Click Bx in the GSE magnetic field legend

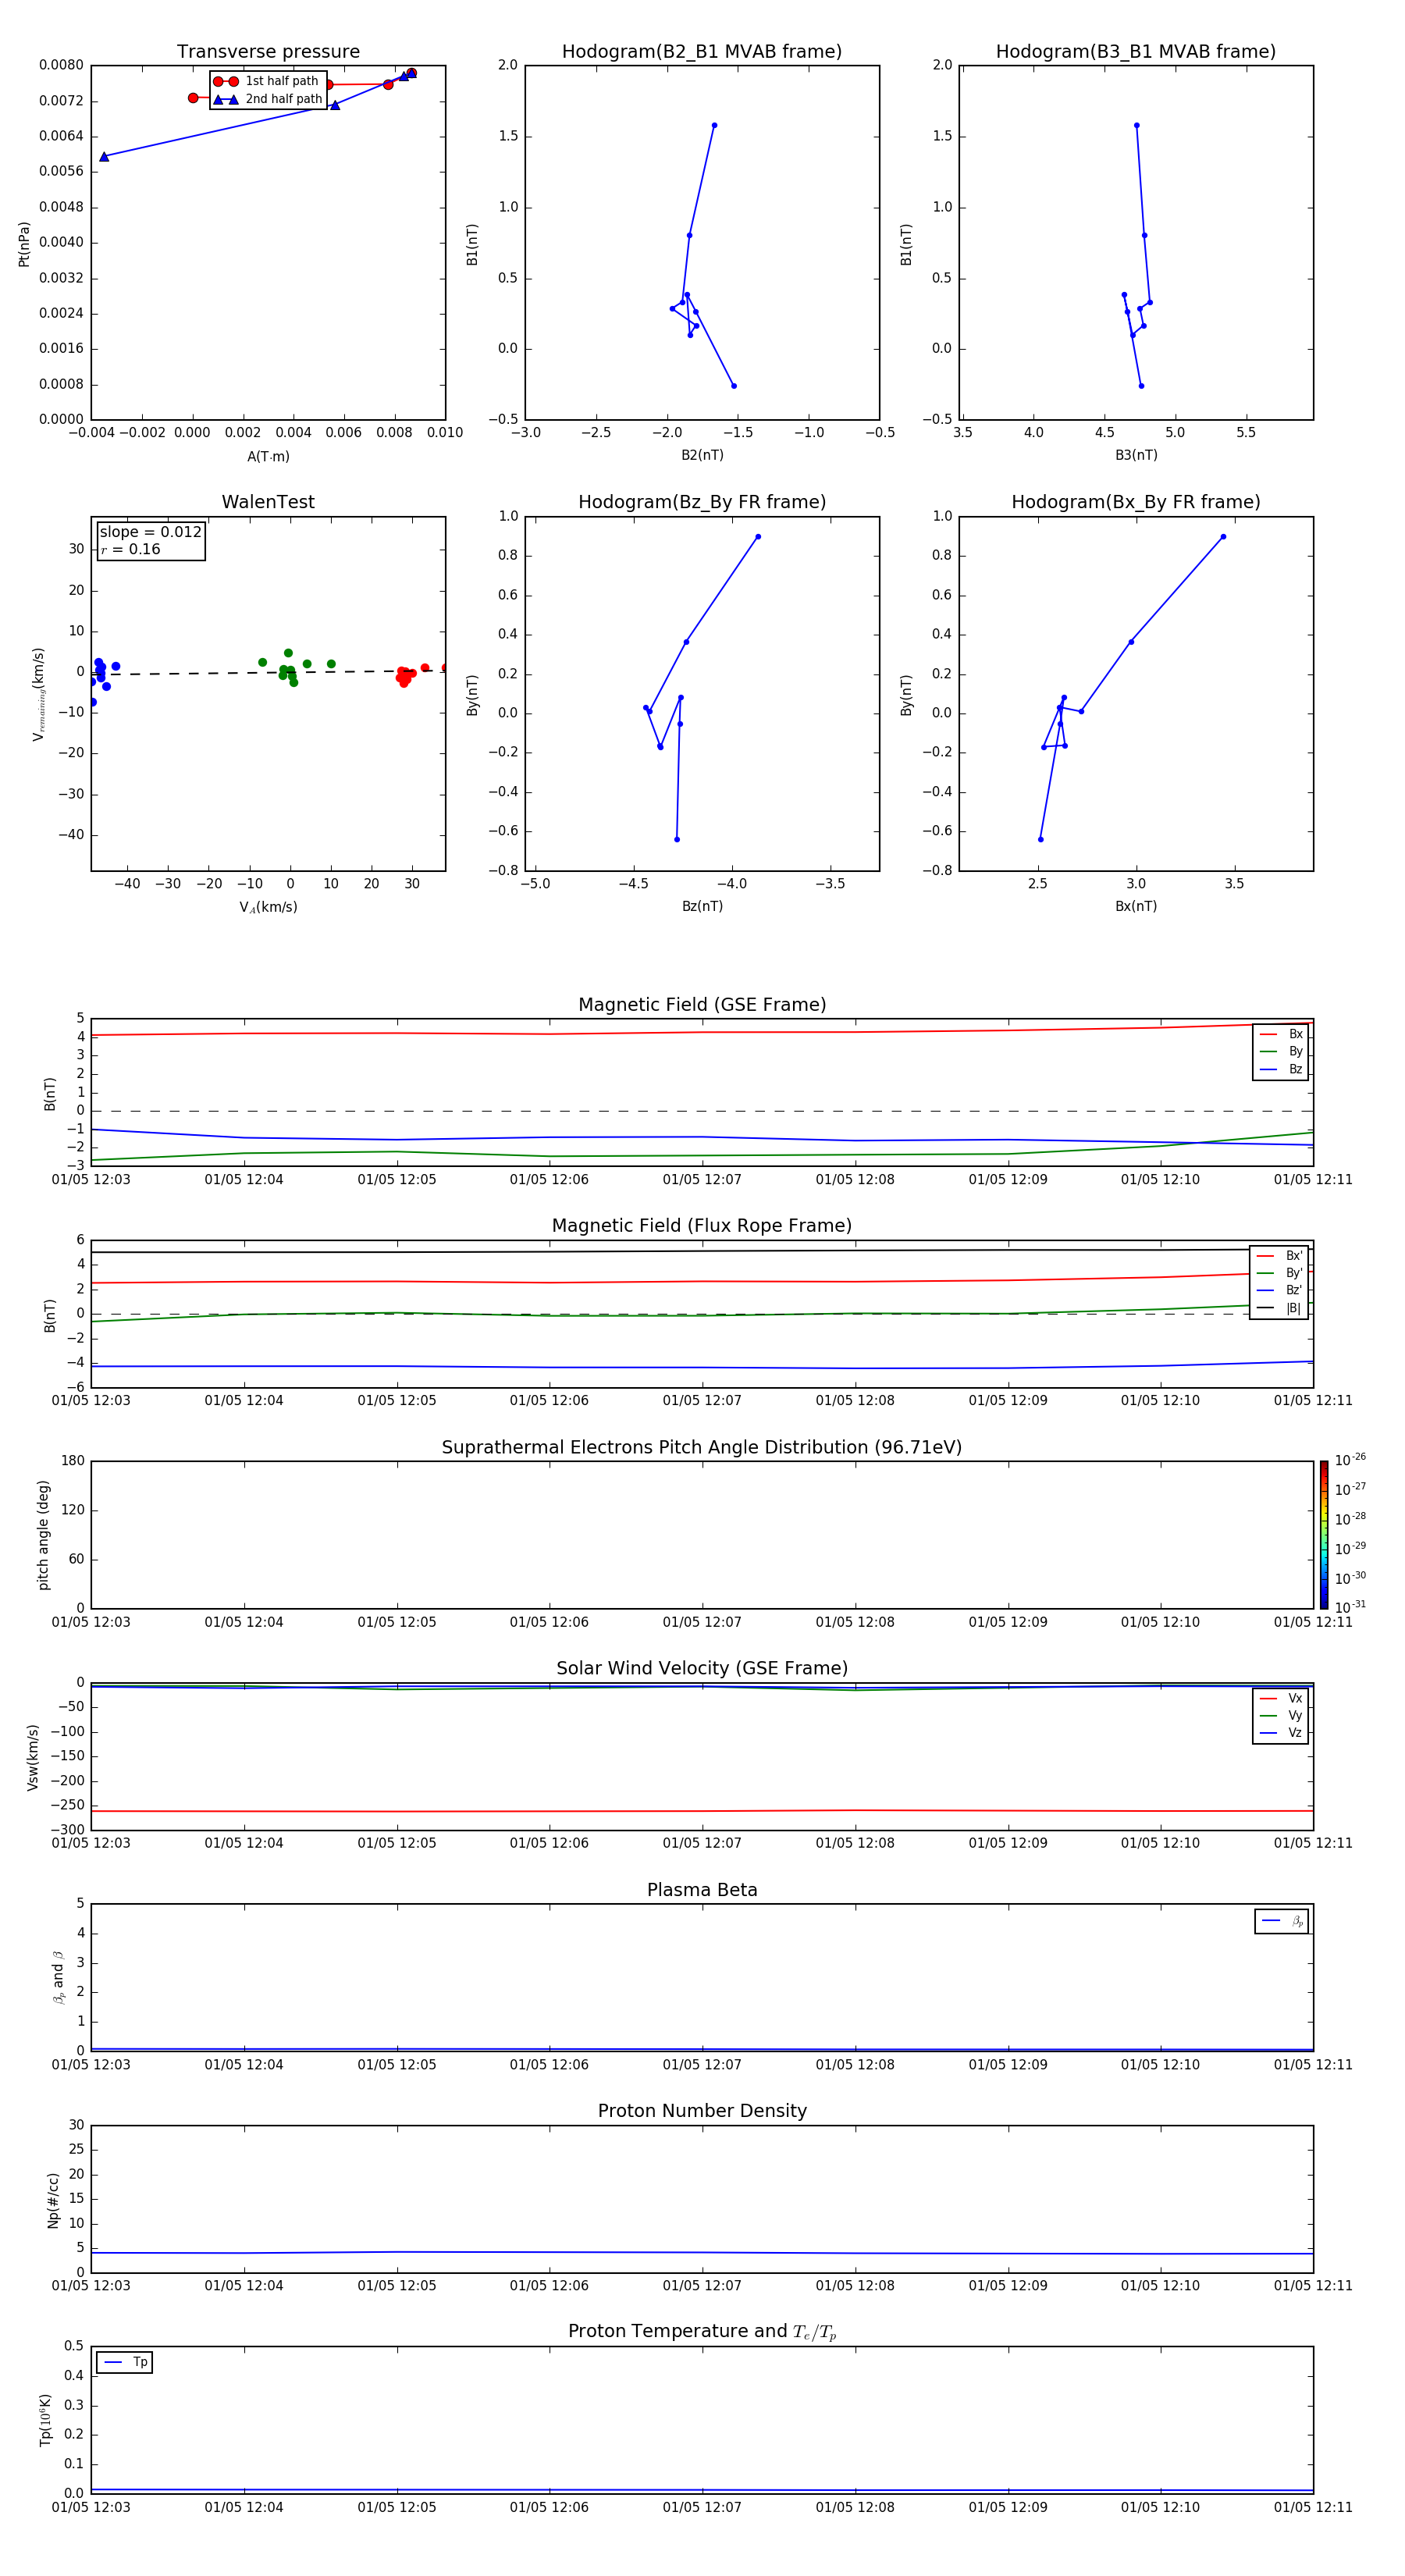pos(1281,1035)
